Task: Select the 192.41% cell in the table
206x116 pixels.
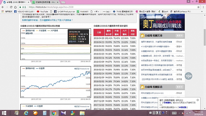Action: [x=109, y=38]
